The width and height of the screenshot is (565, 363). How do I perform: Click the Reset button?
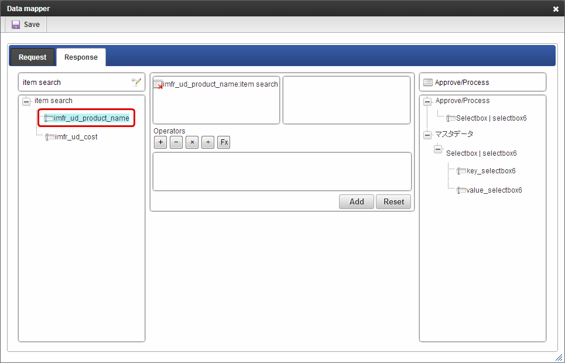point(393,201)
